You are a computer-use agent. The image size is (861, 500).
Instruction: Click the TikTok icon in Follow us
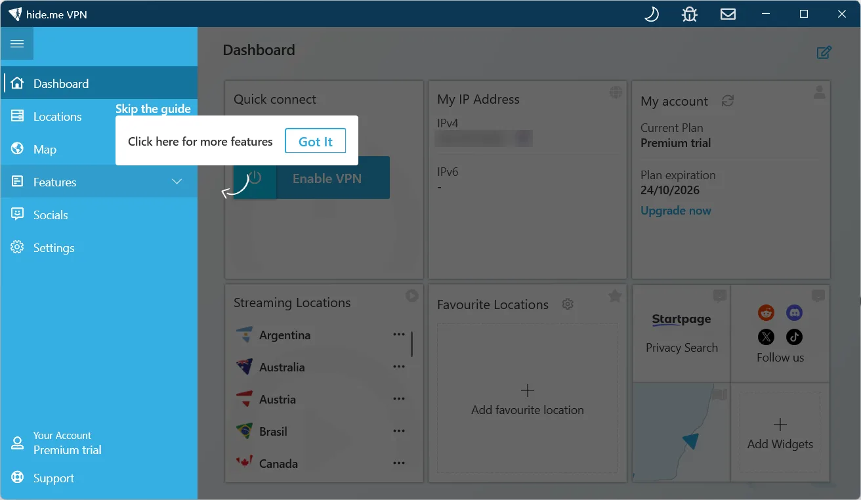click(x=794, y=337)
